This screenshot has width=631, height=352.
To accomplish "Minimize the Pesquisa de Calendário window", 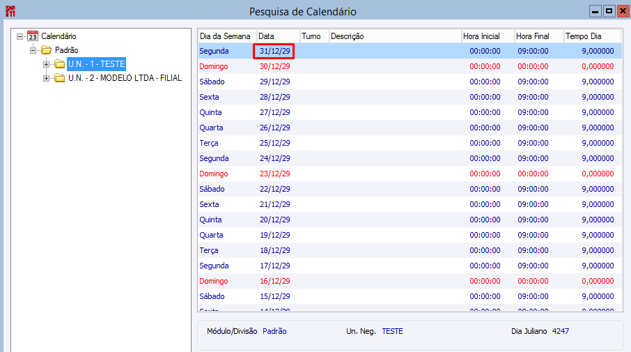I will (x=595, y=11).
